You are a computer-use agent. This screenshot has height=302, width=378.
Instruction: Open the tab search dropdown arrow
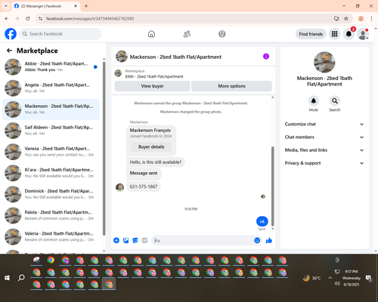(x=6, y=6)
